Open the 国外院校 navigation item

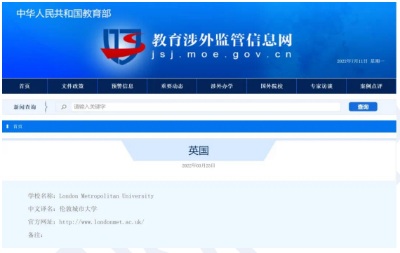click(272, 86)
